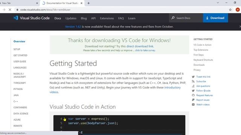Expand the REMOTE sidebar section
This screenshot has height=135, width=241.
(x=18, y=126)
